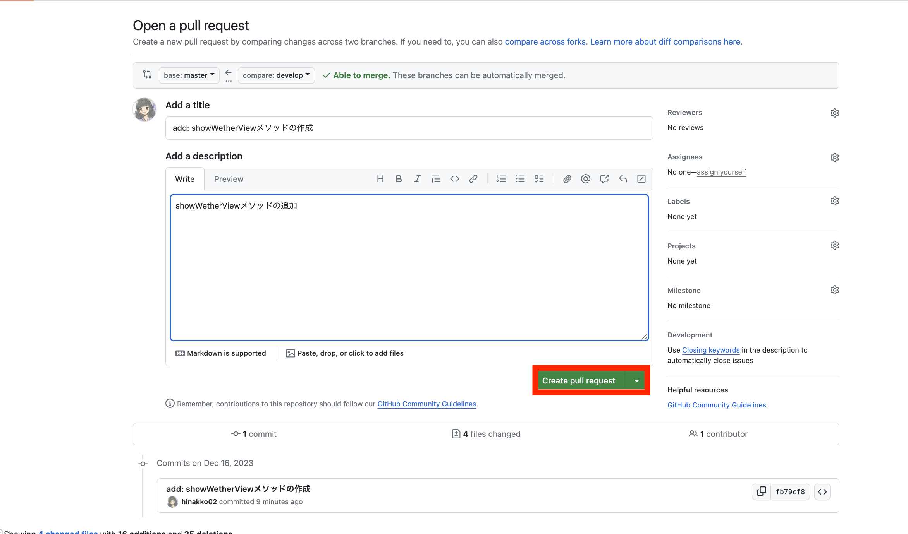The image size is (908, 534).
Task: Open the Labels settings gear
Action: (x=835, y=200)
